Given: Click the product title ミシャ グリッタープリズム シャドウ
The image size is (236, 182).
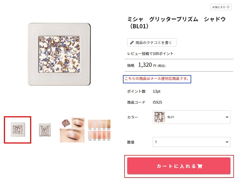Looking at the screenshot, I should (x=176, y=23).
